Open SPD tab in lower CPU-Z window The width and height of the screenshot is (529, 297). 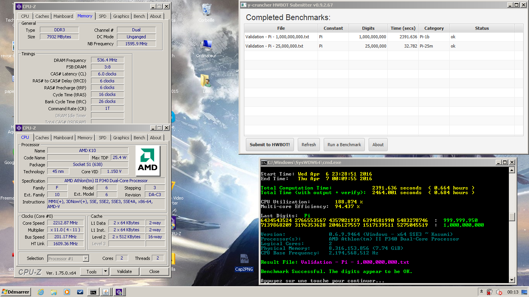(103, 138)
